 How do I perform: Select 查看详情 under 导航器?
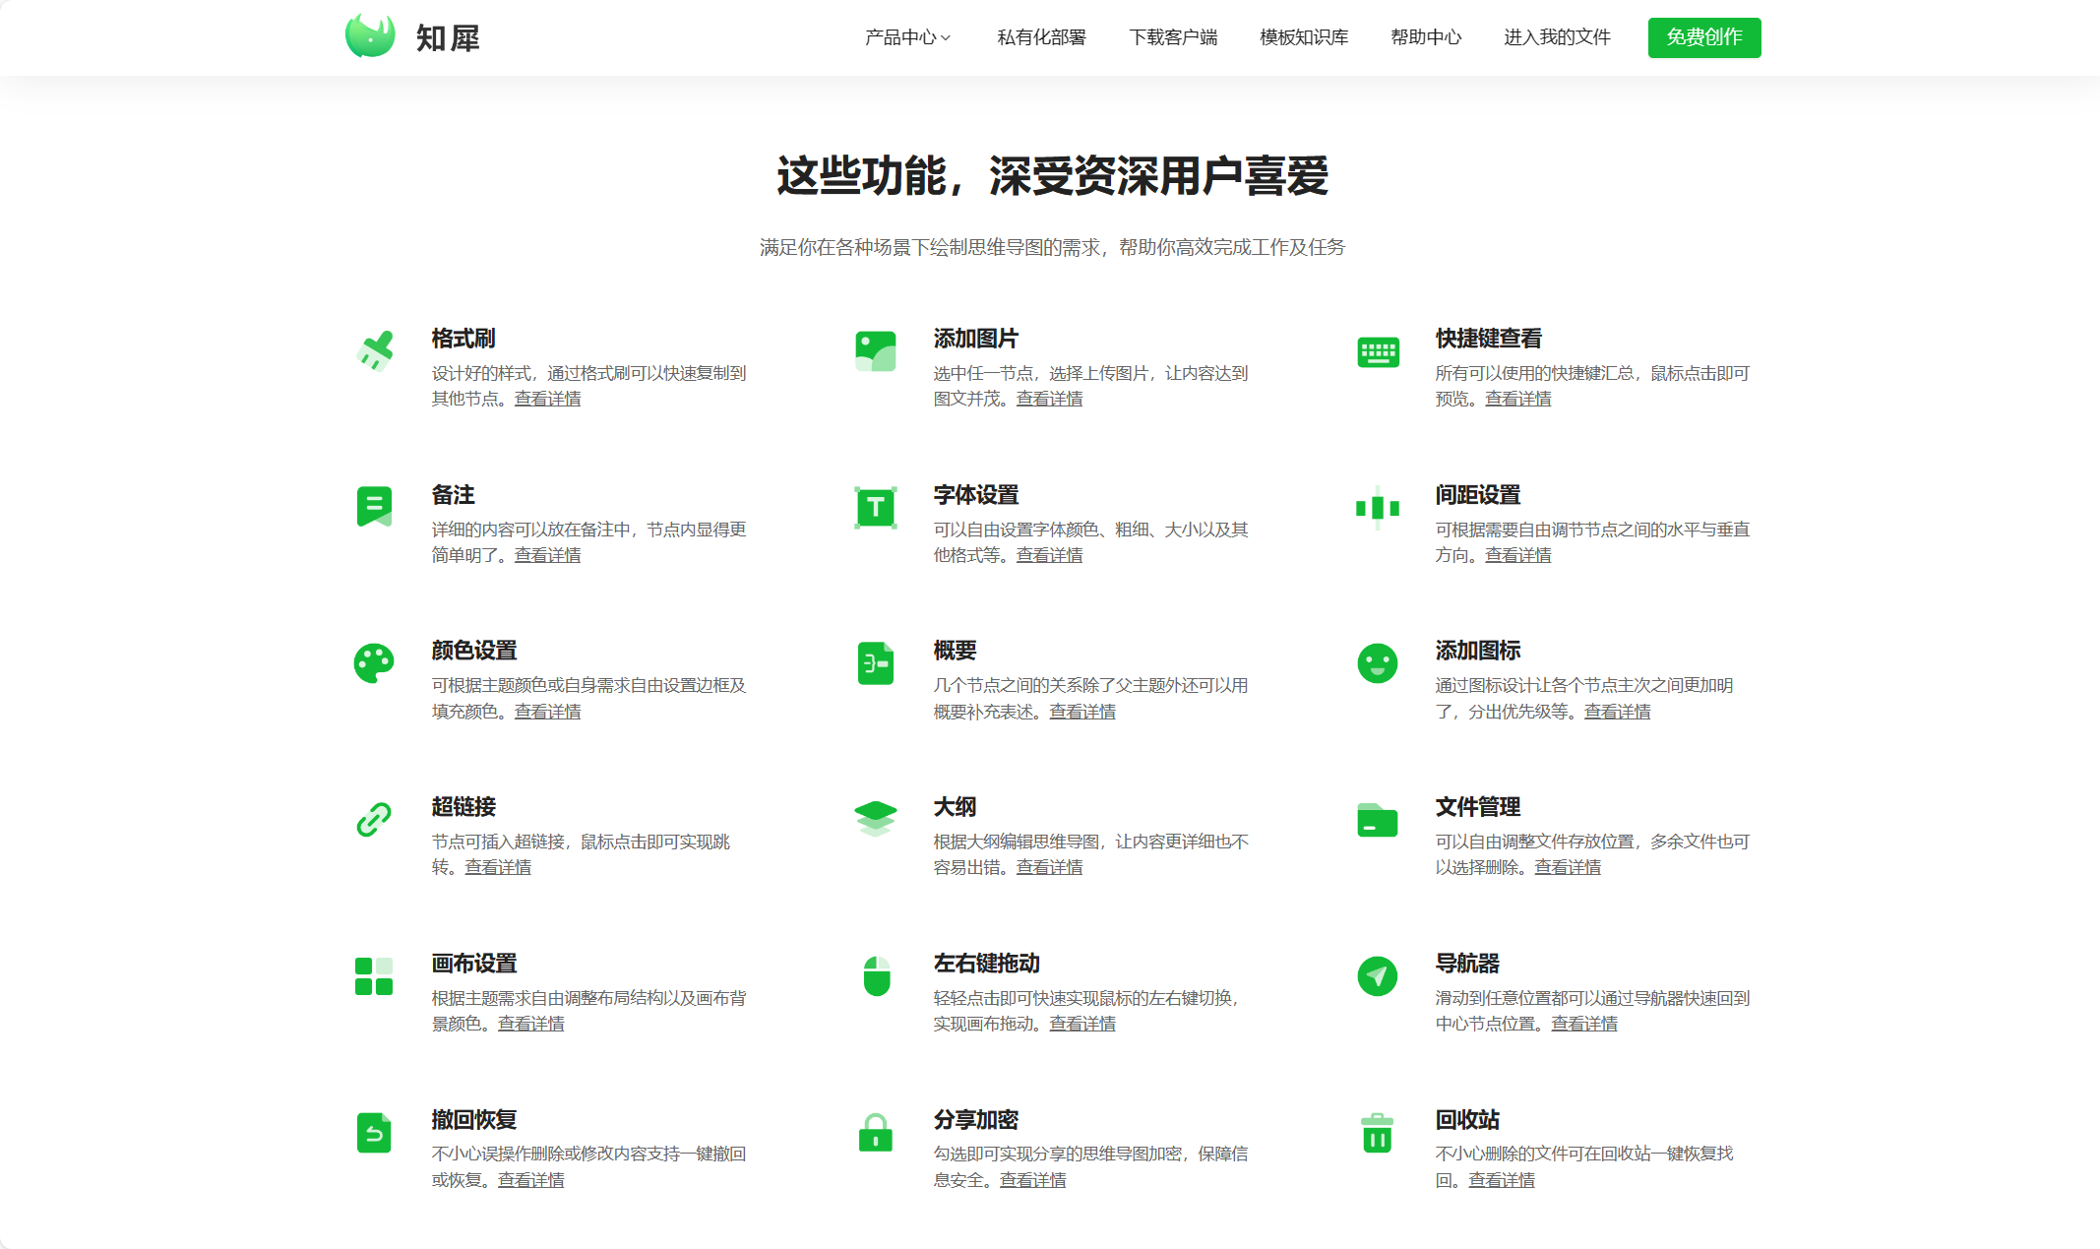tap(1584, 1024)
